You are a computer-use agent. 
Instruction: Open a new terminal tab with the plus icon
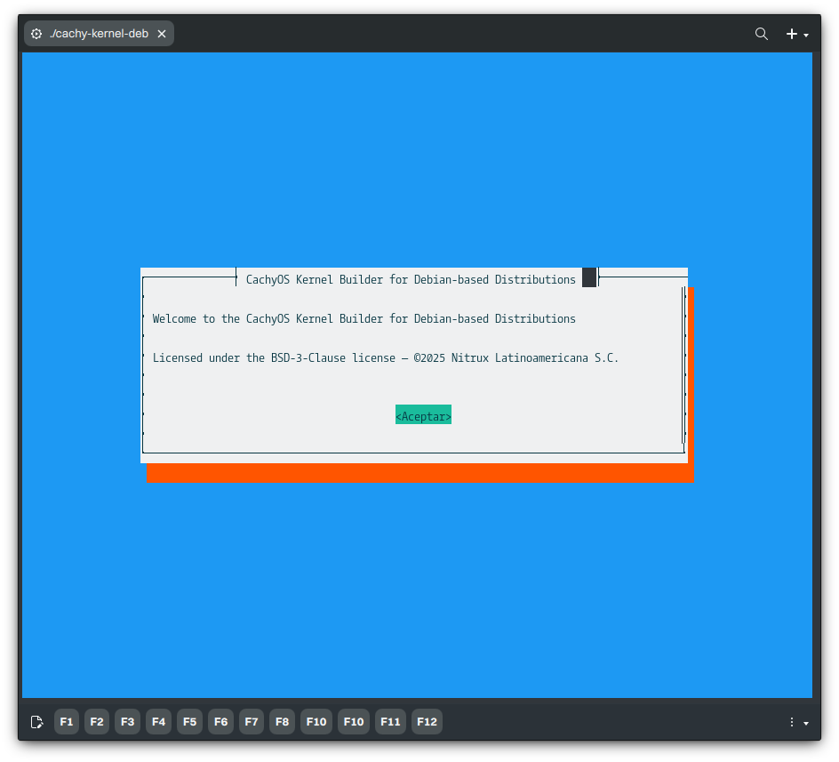[x=790, y=33]
